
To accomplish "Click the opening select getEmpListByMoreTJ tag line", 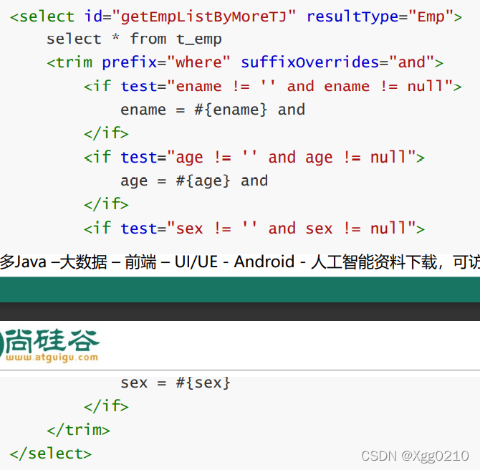I will coord(236,16).
